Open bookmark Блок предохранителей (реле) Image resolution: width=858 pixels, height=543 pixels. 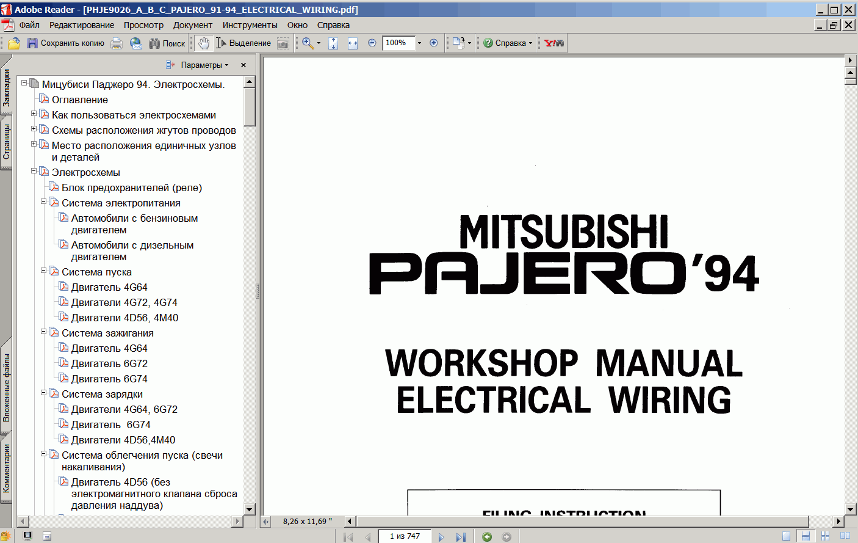click(x=131, y=188)
